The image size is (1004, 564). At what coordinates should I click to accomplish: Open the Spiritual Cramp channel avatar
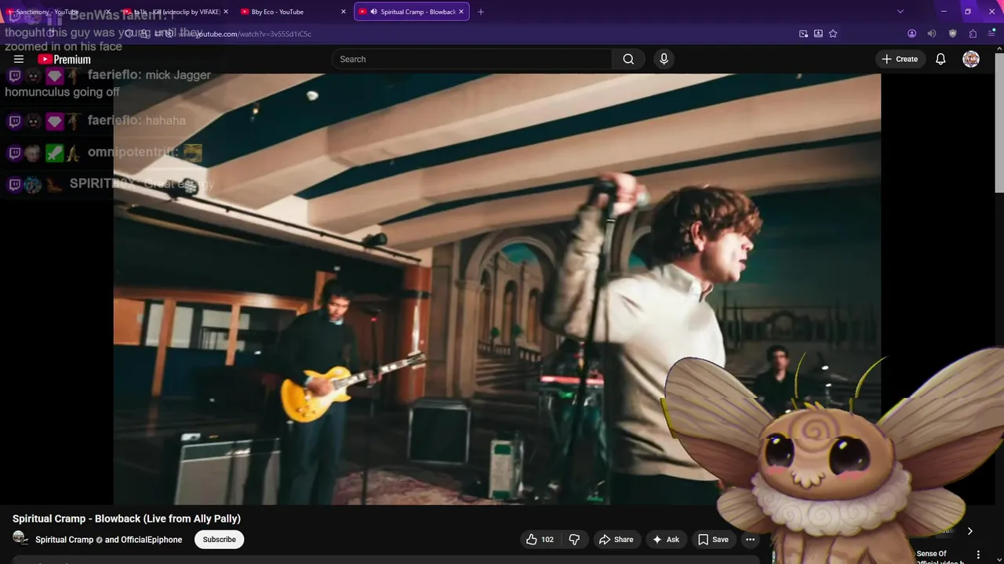pos(20,538)
